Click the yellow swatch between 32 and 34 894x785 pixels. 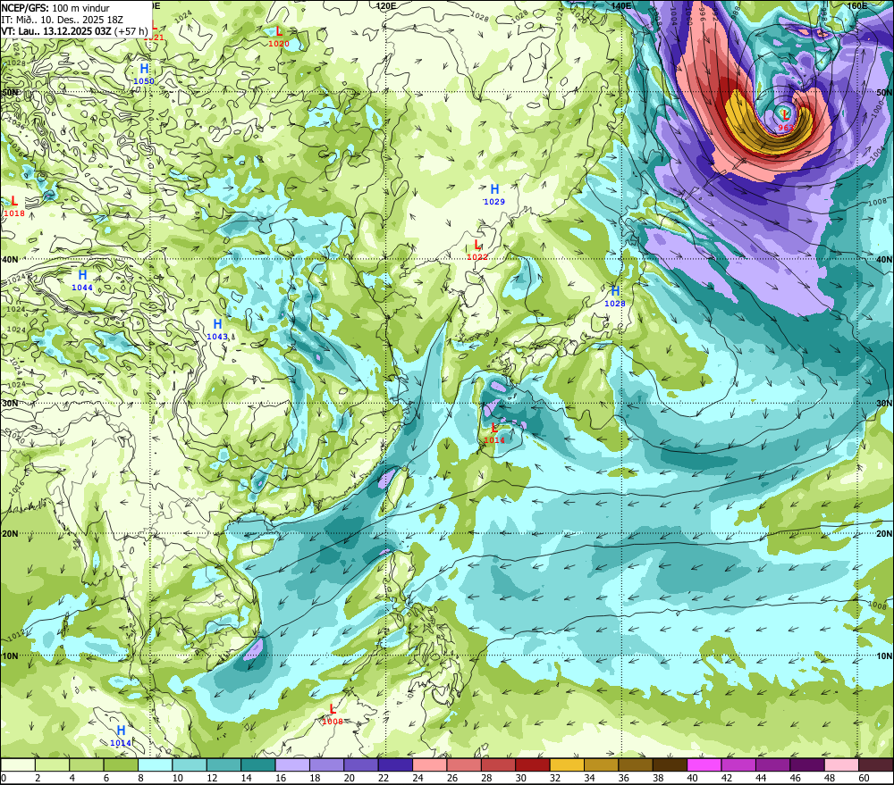click(567, 765)
